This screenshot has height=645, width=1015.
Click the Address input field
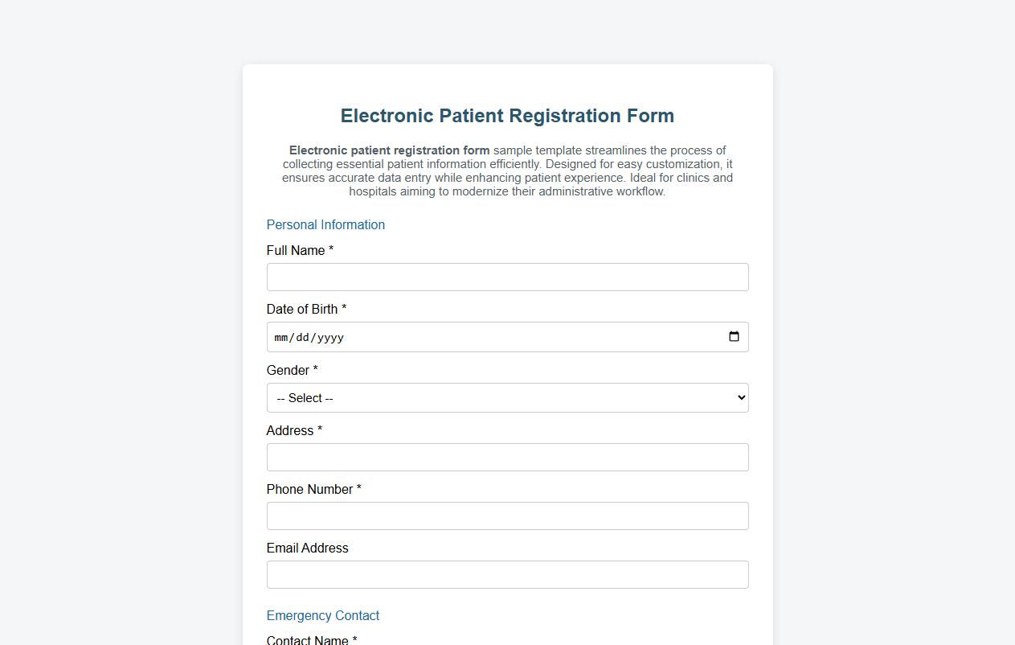[507, 457]
